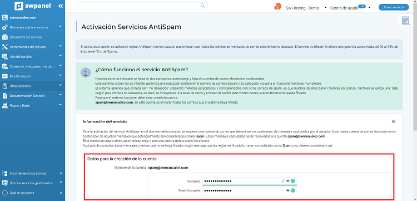
Task: Click the green password strength bar
Action: pyautogui.click(x=250, y=185)
